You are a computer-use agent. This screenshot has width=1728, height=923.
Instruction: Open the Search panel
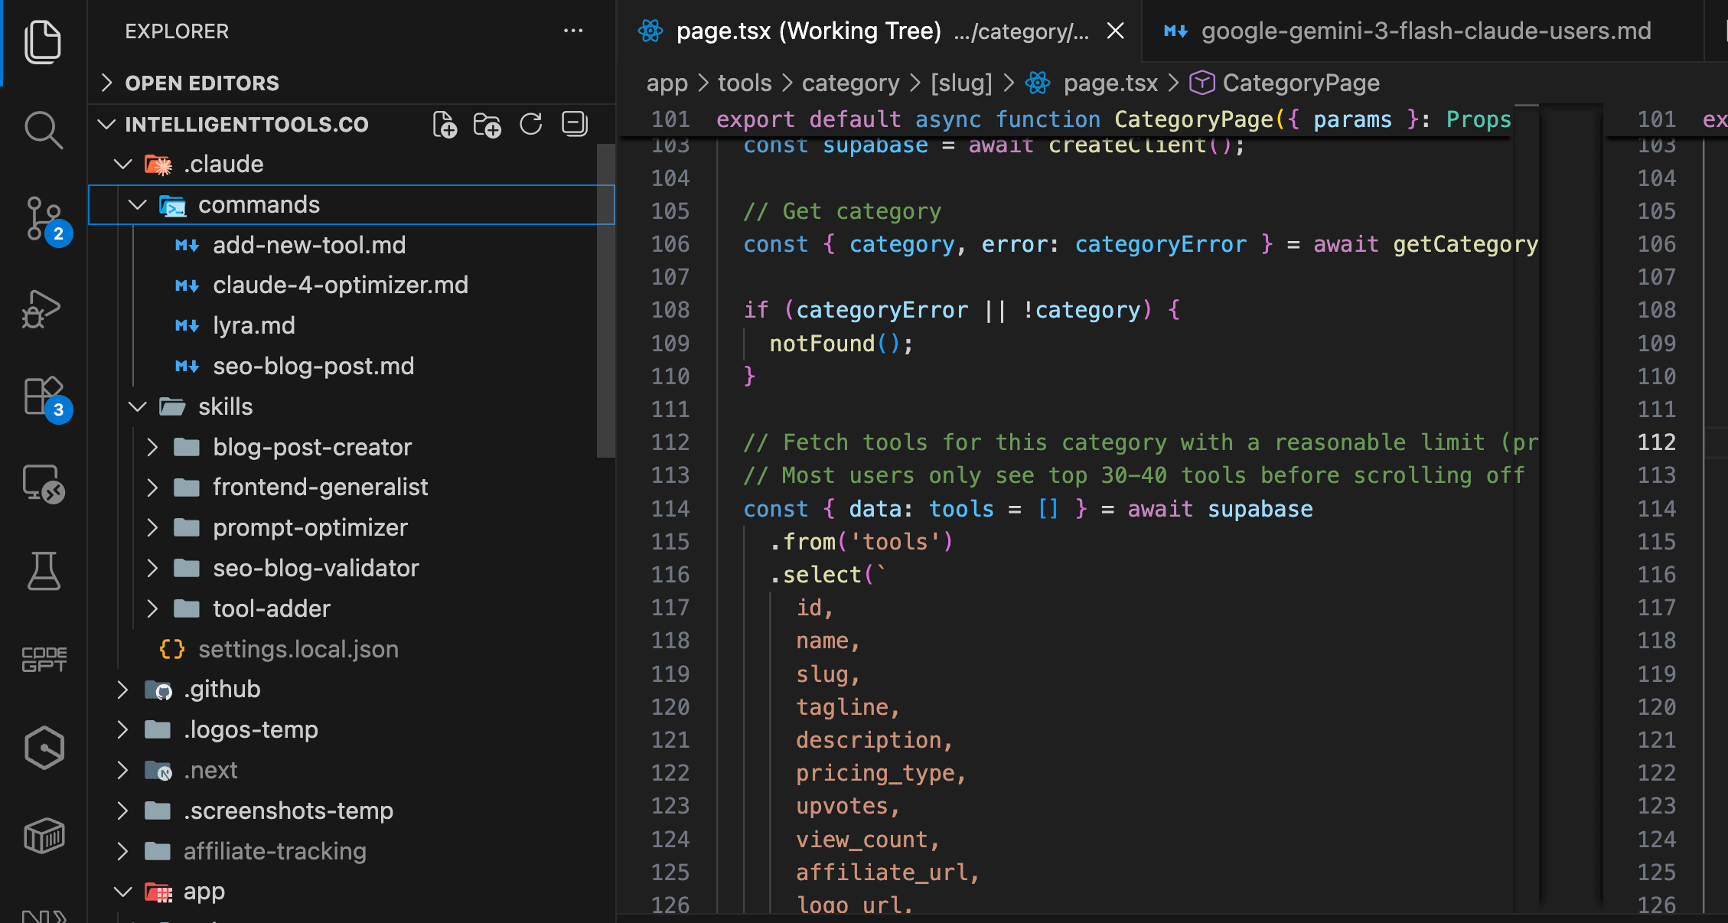pyautogui.click(x=44, y=130)
